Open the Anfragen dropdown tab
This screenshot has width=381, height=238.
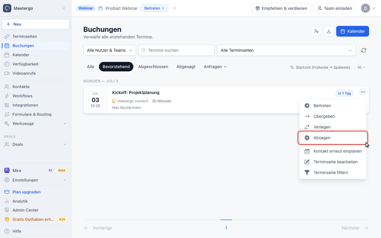pos(215,67)
